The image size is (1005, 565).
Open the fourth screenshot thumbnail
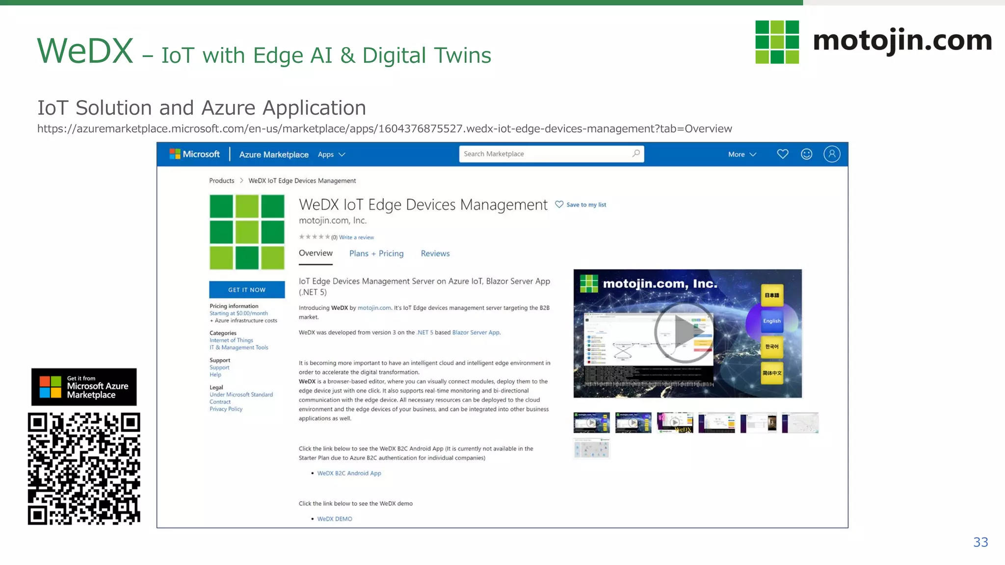(717, 423)
